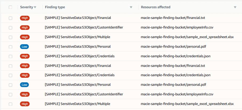
Task: Open the second S3Object/Credentials finding
Action: (x=80, y=75)
